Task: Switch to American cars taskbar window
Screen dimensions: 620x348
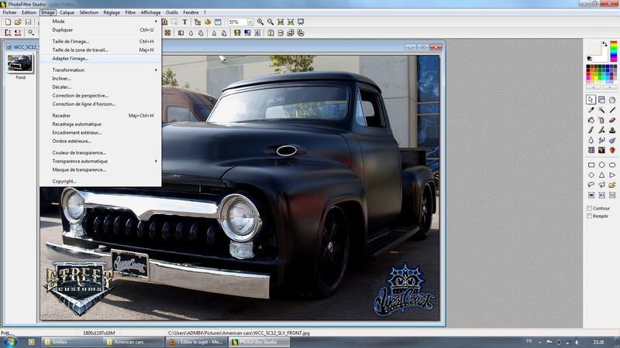Action: pyautogui.click(x=133, y=342)
